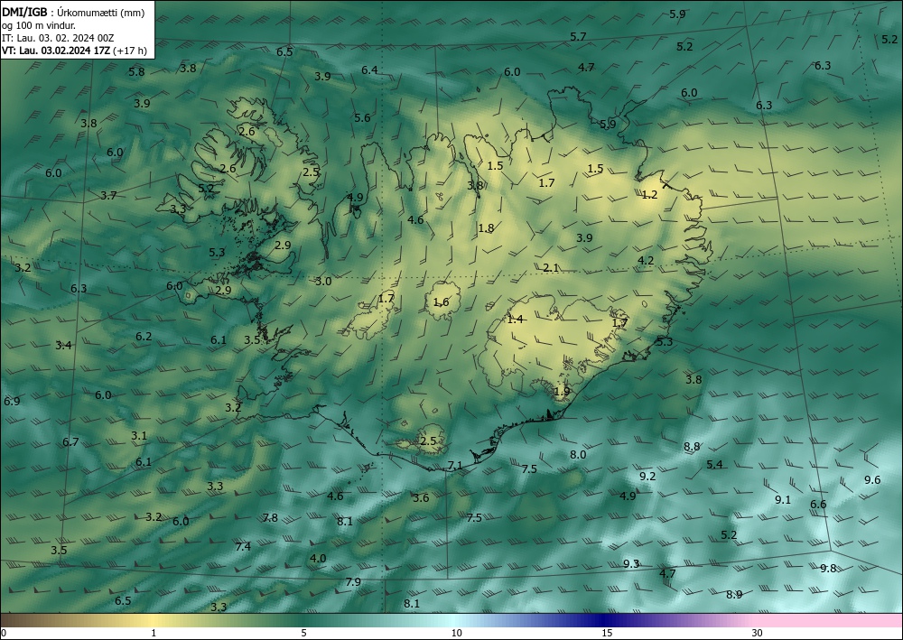903x640 pixels.
Task: Click the 8.8 value on the map
Action: click(x=692, y=447)
